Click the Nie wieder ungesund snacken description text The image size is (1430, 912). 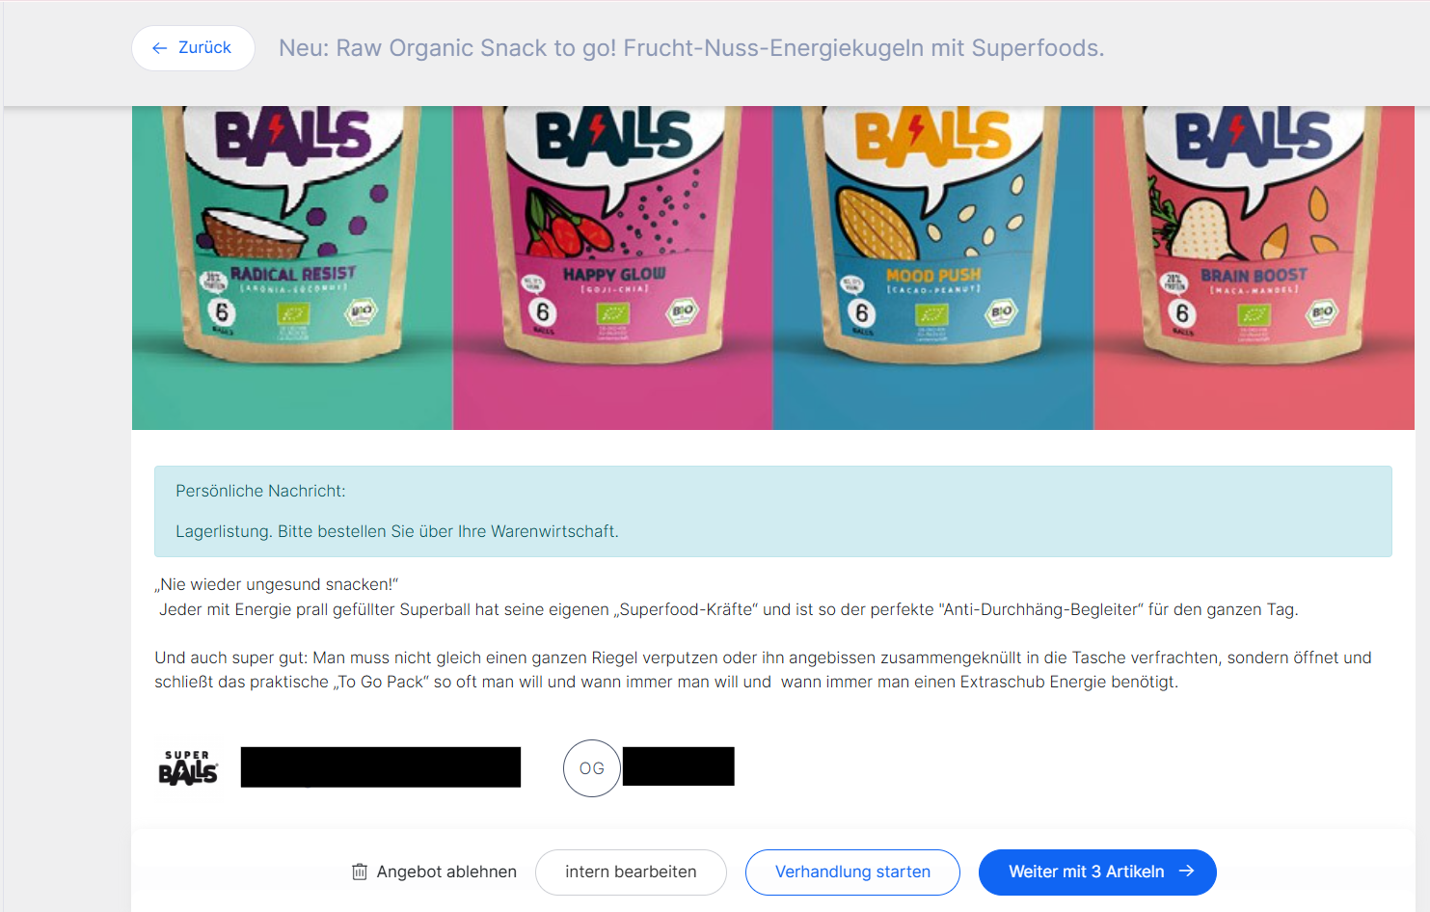pos(277,584)
